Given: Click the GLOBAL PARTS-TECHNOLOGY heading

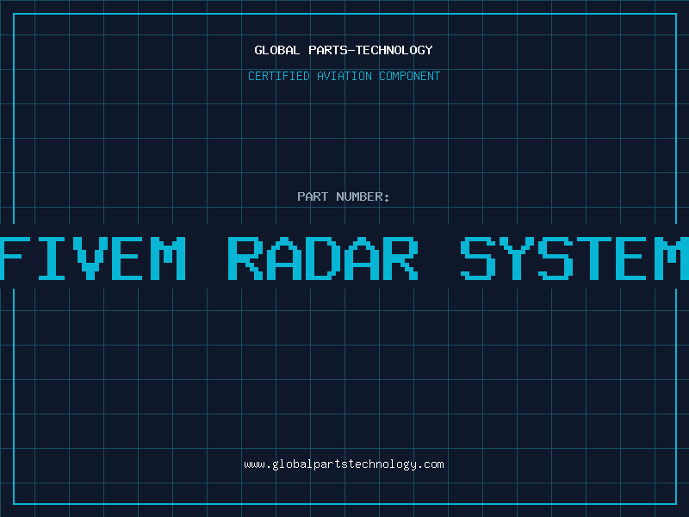Looking at the screenshot, I should [x=344, y=50].
